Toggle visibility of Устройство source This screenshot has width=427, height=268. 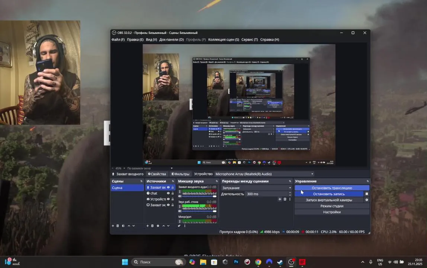168,199
